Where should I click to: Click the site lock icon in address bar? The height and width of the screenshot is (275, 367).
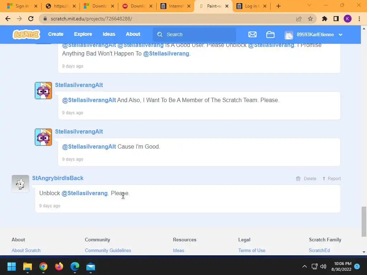pyautogui.click(x=45, y=19)
